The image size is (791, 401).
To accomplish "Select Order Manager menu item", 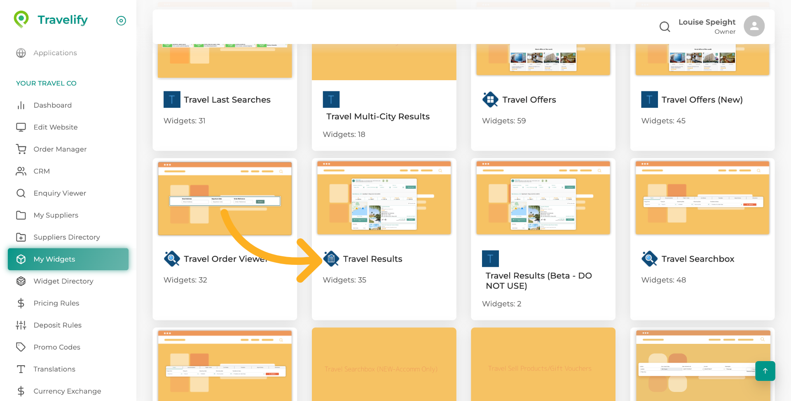I will pos(60,149).
